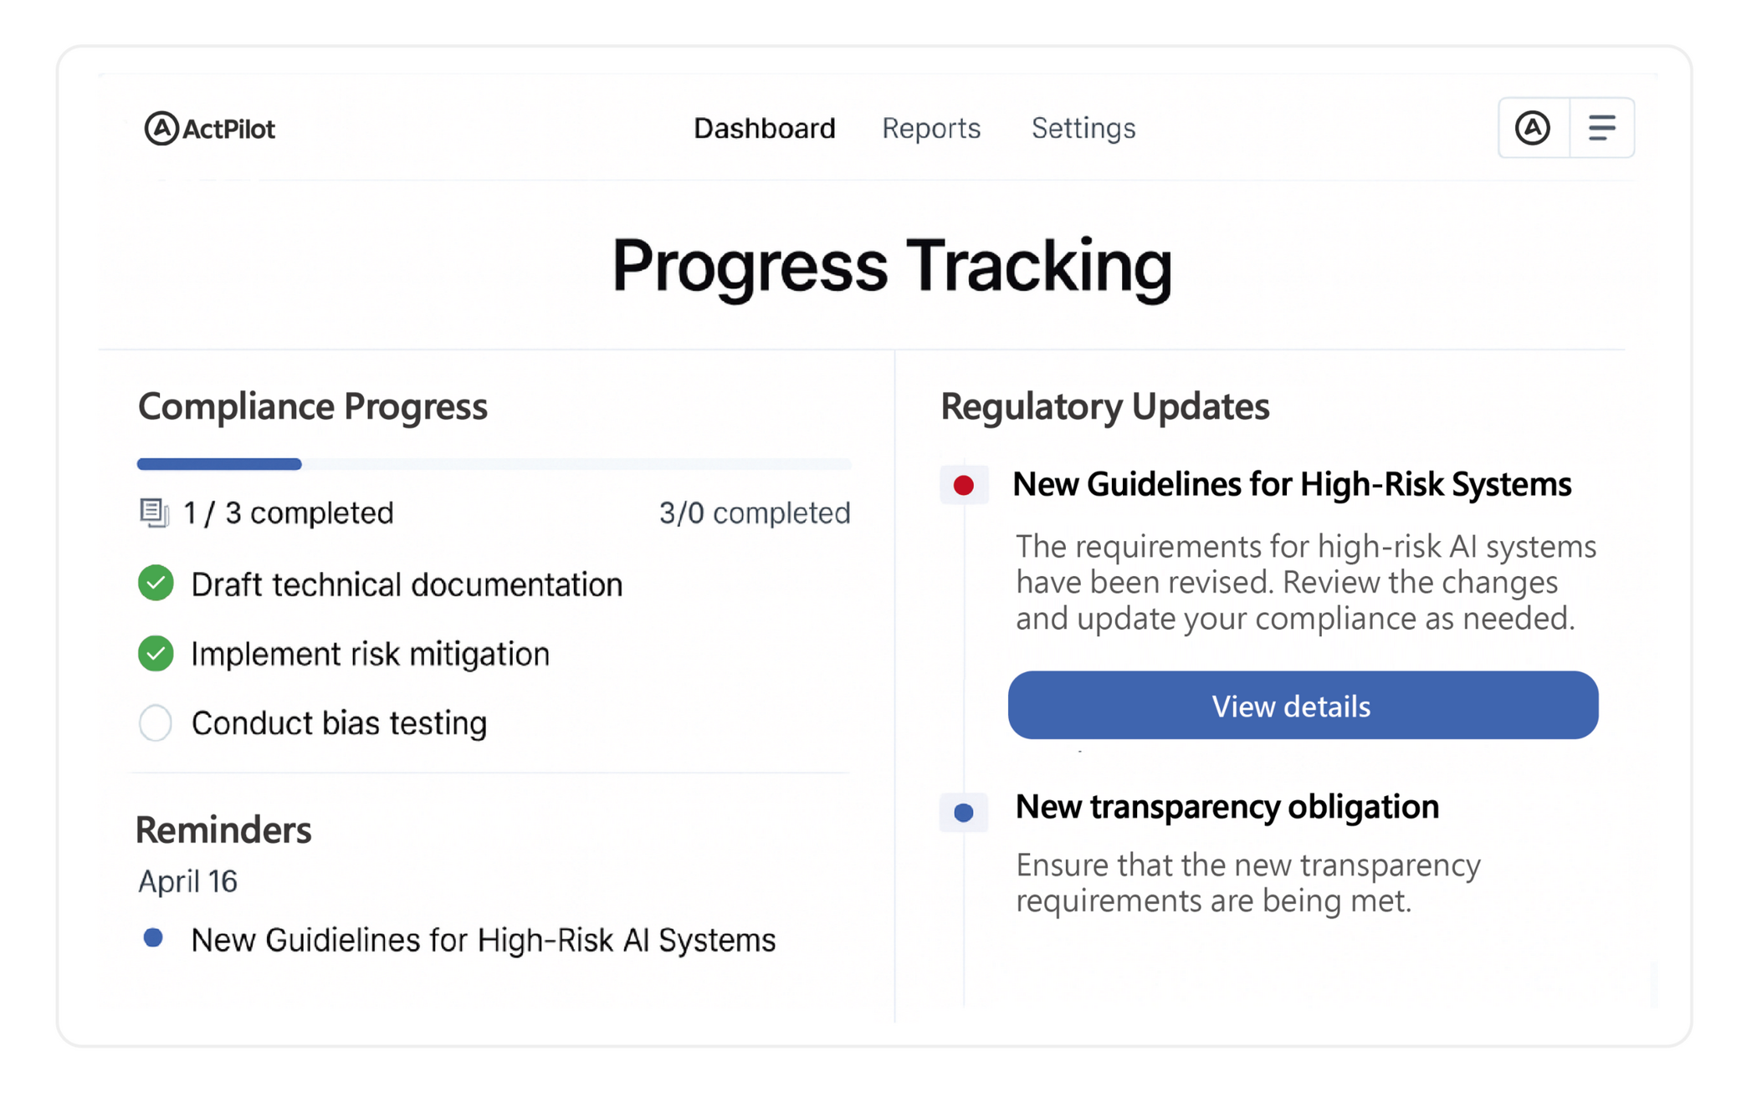Click the 3/0 completed counter text
The width and height of the screenshot is (1757, 1102).
point(754,513)
